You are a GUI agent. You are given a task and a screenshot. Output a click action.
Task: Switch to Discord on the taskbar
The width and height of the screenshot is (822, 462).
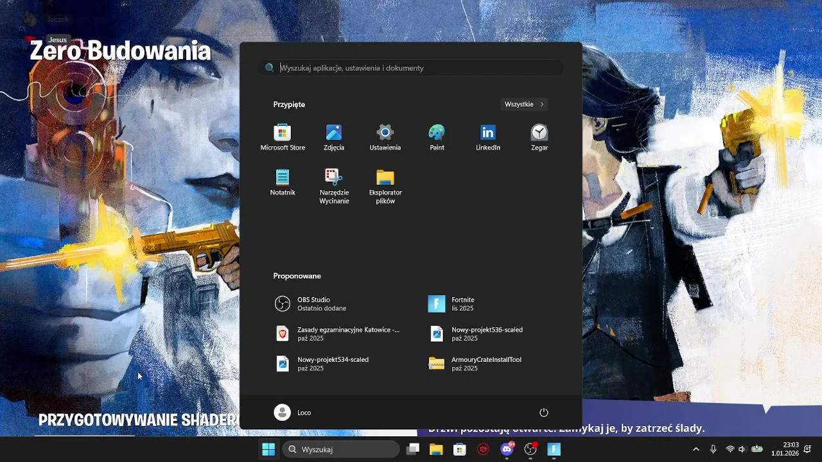click(x=507, y=449)
